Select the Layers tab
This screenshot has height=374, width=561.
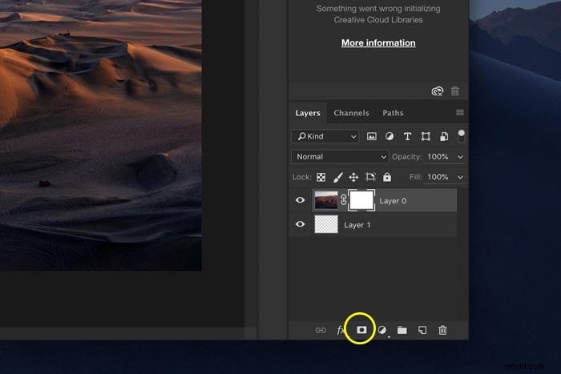(308, 113)
